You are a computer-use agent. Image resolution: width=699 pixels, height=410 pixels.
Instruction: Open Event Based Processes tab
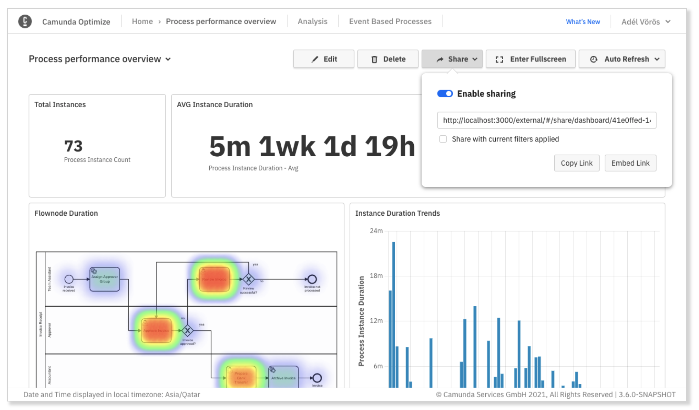pyautogui.click(x=390, y=21)
